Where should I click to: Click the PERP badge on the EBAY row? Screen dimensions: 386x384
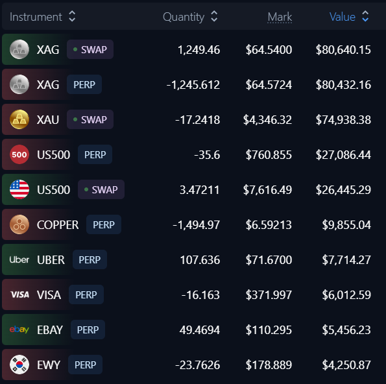pos(88,330)
